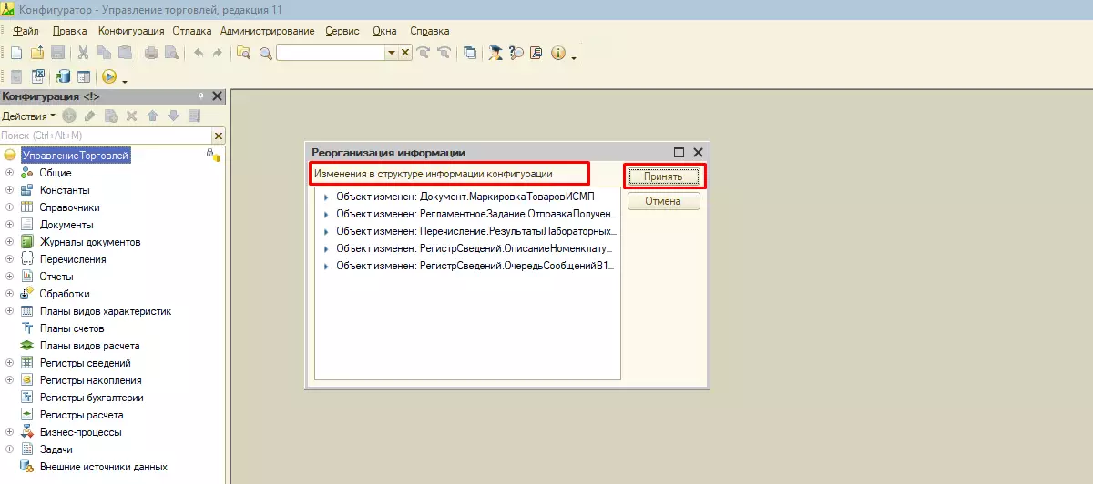Click into the toolbar search text field

click(331, 54)
